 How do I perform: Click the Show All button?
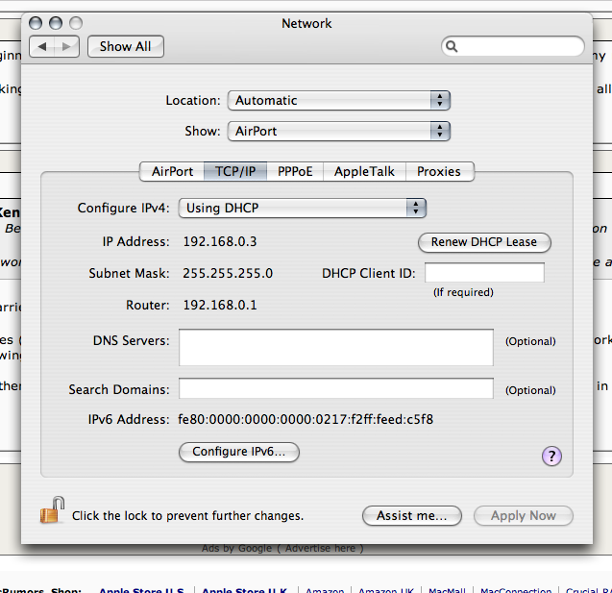[125, 46]
